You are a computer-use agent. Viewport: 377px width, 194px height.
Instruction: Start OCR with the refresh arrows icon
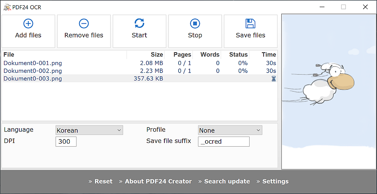(139, 24)
